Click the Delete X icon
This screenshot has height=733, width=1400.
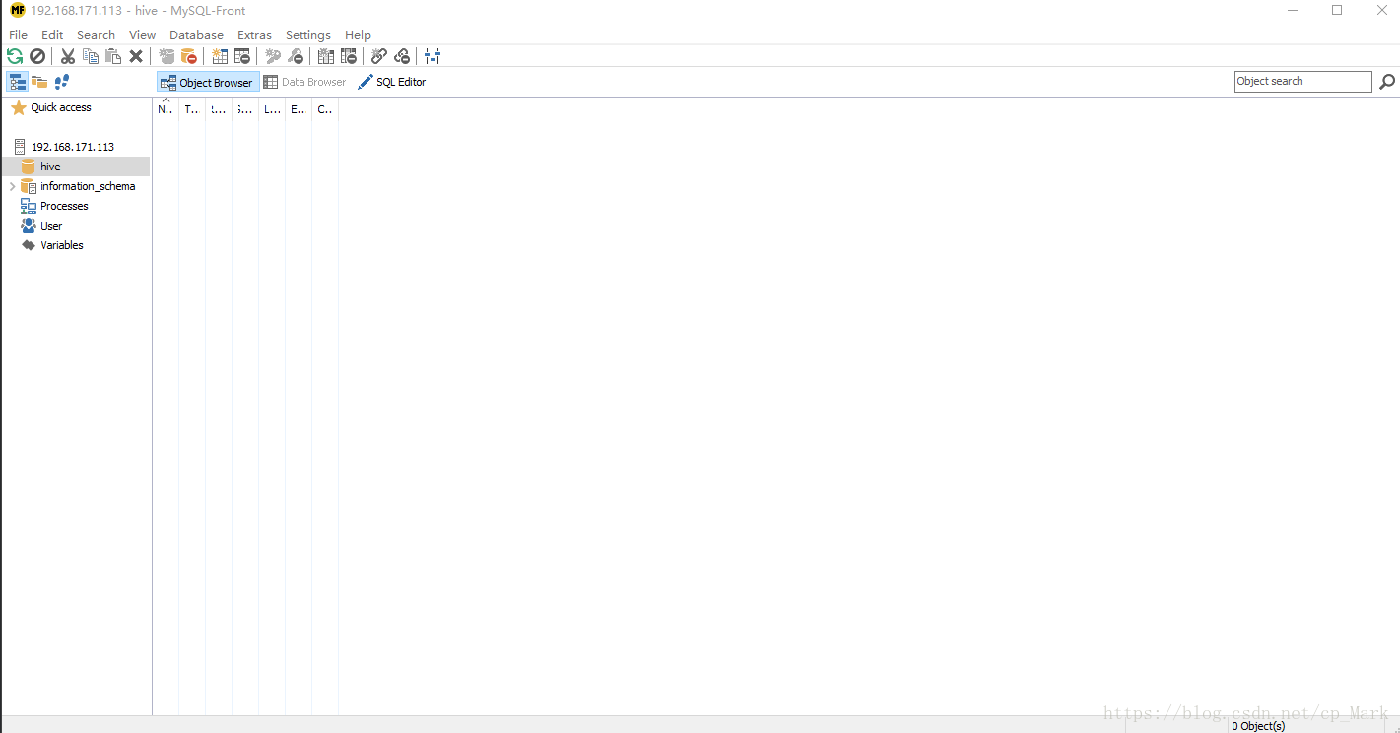click(x=136, y=57)
